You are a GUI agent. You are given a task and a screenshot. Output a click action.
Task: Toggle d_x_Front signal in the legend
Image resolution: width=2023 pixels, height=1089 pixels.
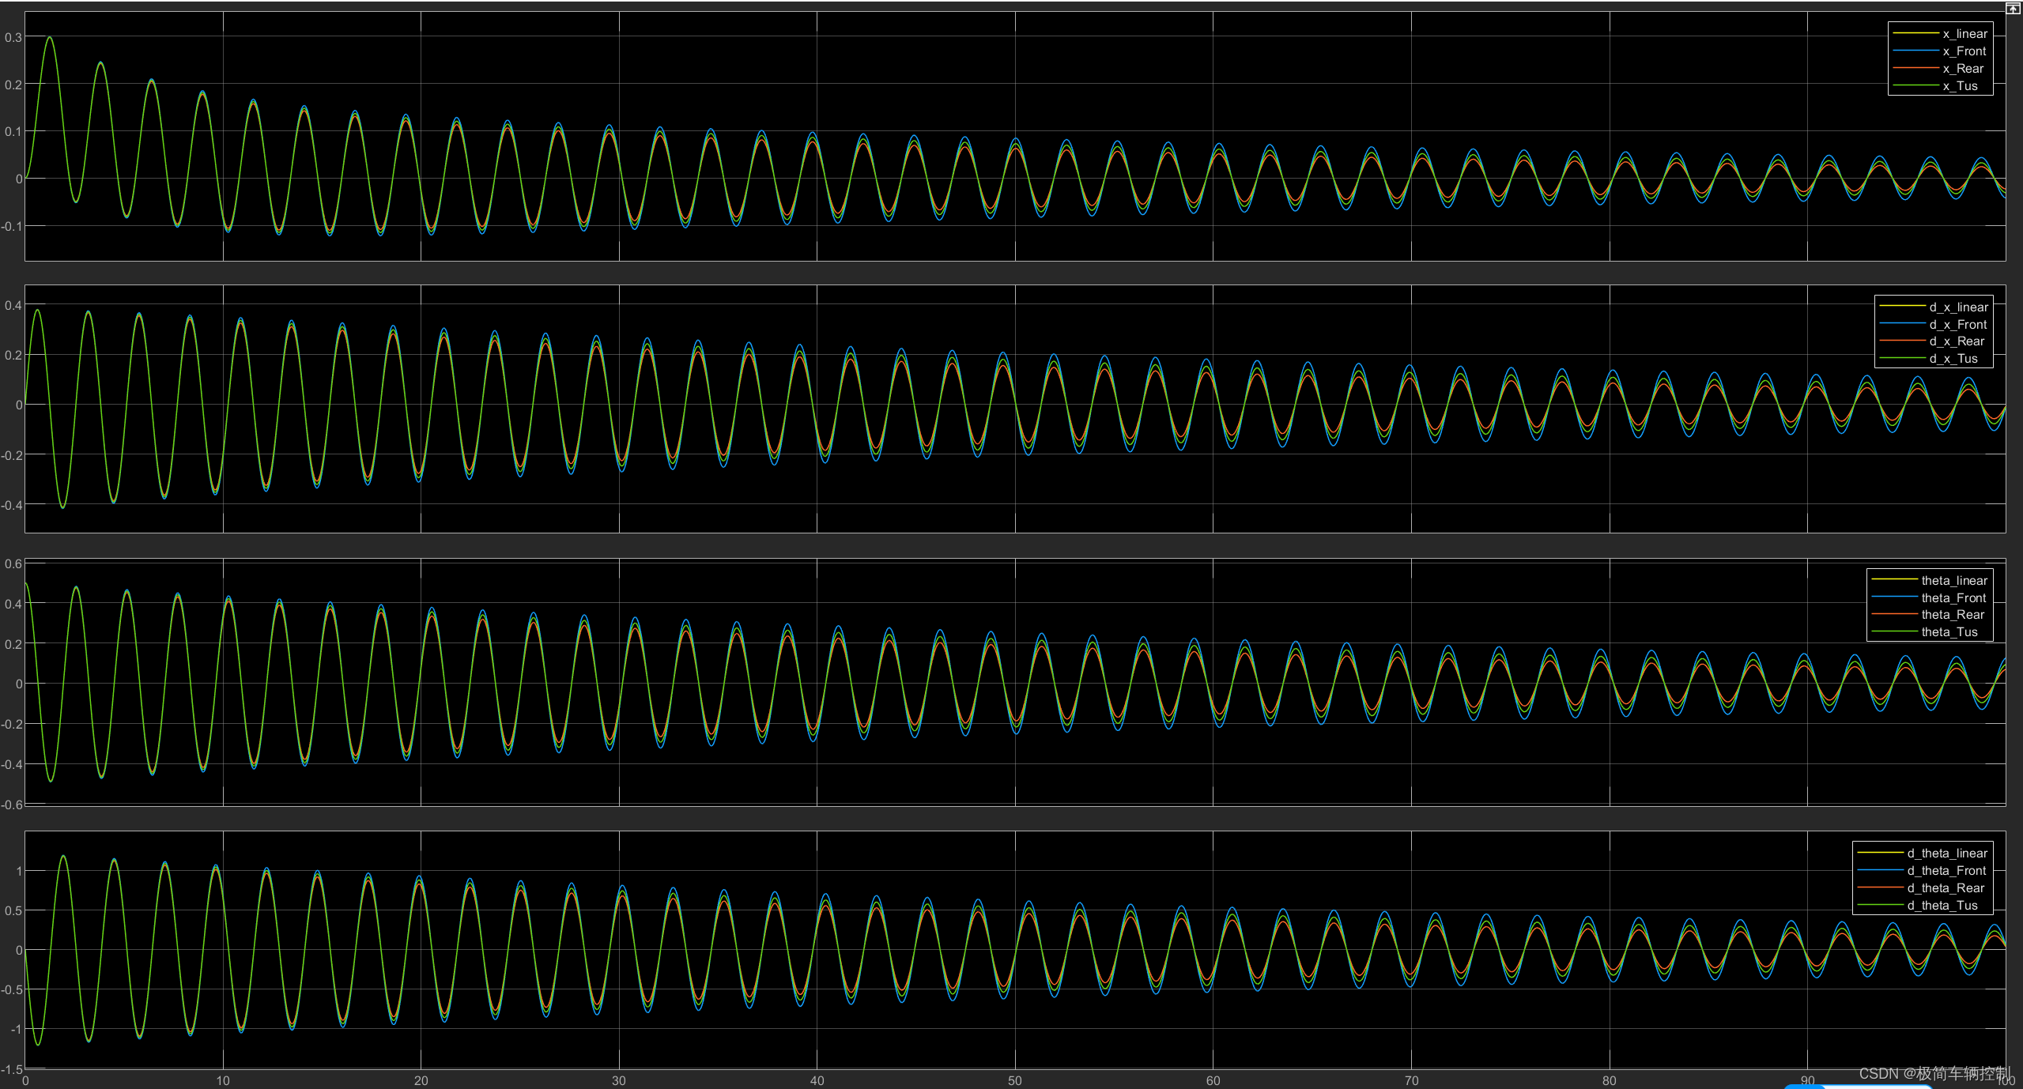pyautogui.click(x=1934, y=325)
